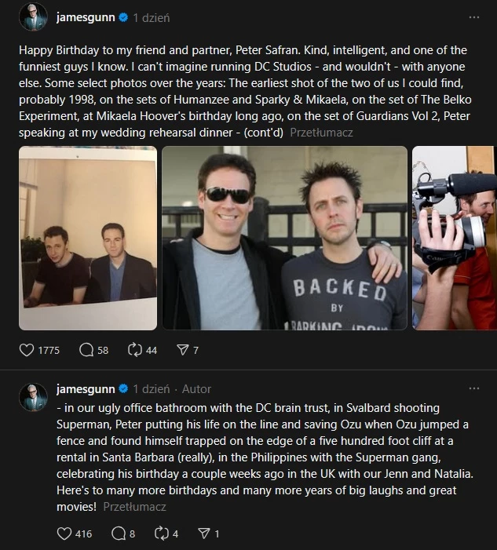
Task: Share the first post via send icon
Action: (x=182, y=350)
